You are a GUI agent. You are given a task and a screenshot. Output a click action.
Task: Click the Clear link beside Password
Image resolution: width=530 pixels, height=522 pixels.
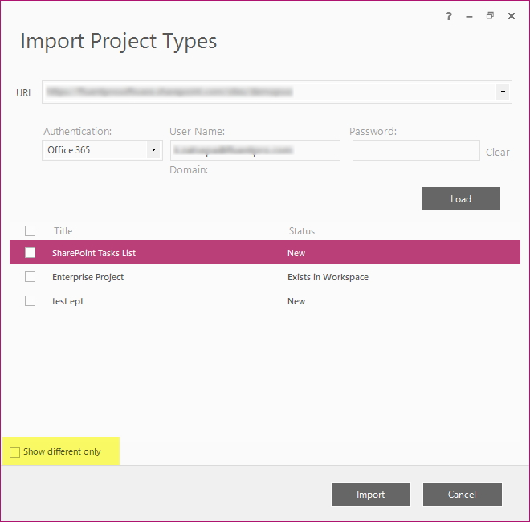point(498,152)
